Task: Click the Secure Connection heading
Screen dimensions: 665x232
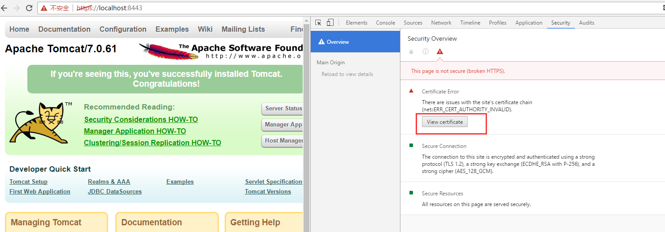Action: (444, 146)
